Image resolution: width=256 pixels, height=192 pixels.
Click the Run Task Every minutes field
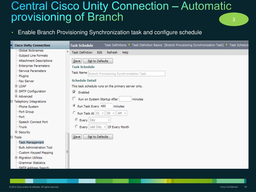[x=106, y=106]
